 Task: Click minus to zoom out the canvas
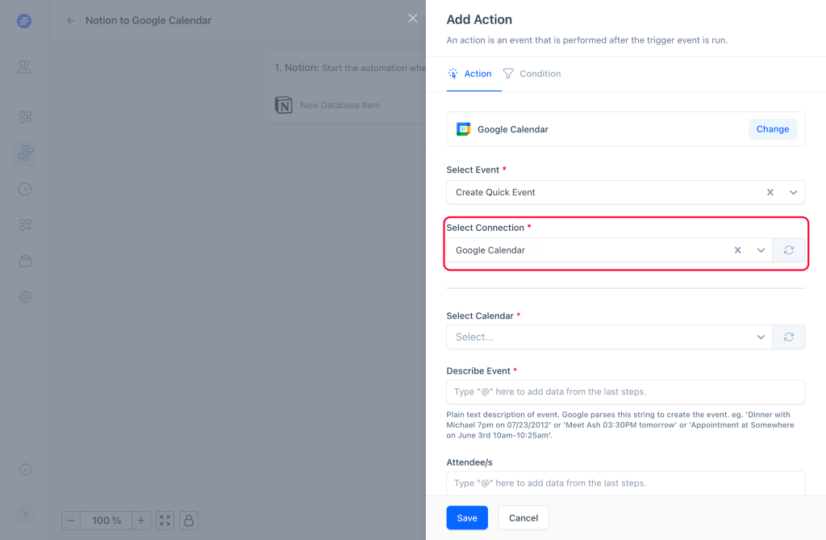click(71, 521)
